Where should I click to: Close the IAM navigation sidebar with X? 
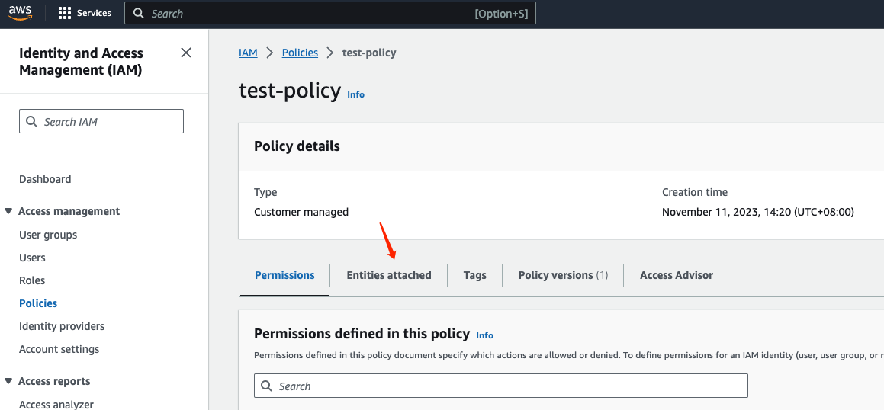pyautogui.click(x=185, y=53)
